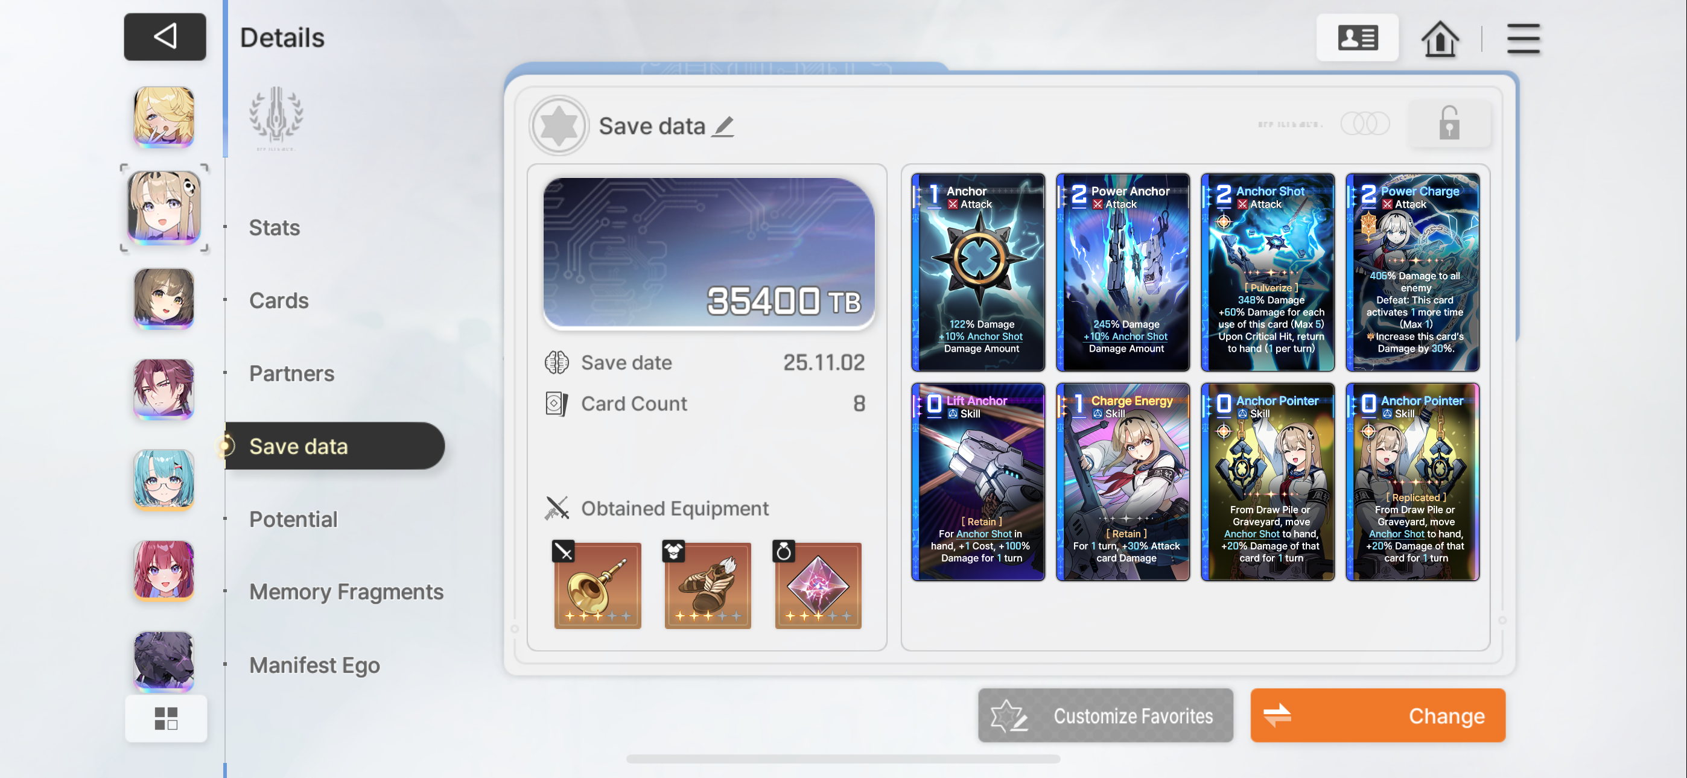Image resolution: width=1687 pixels, height=778 pixels.
Task: Switch to Manifest Ego section
Action: [314, 665]
